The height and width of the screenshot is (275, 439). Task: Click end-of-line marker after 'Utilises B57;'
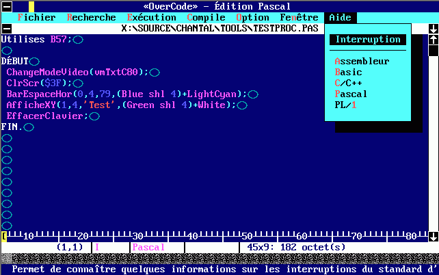pos(78,40)
